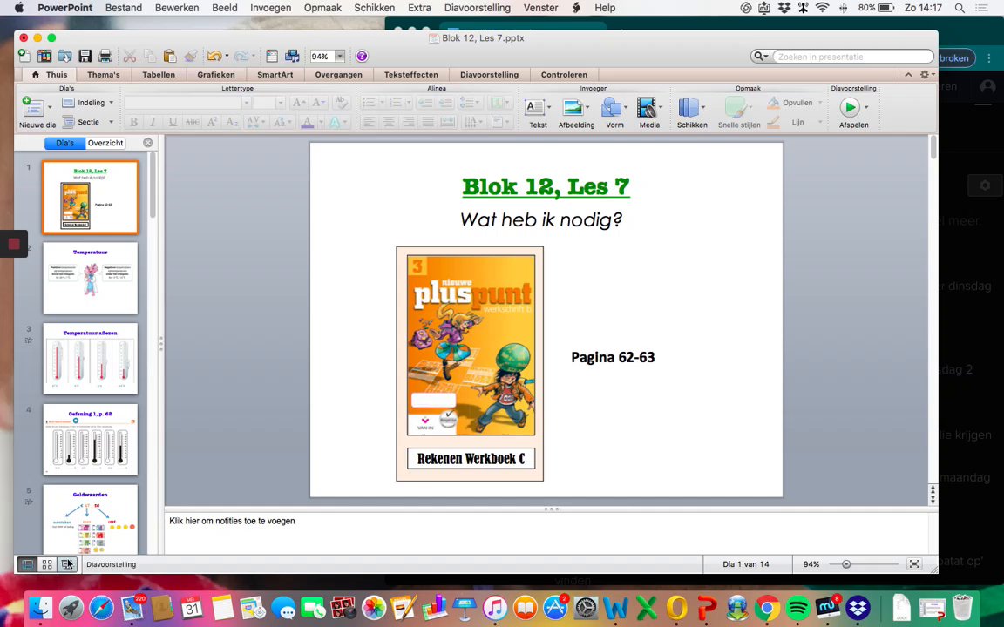Toggle strikethrough formatting button

192,122
